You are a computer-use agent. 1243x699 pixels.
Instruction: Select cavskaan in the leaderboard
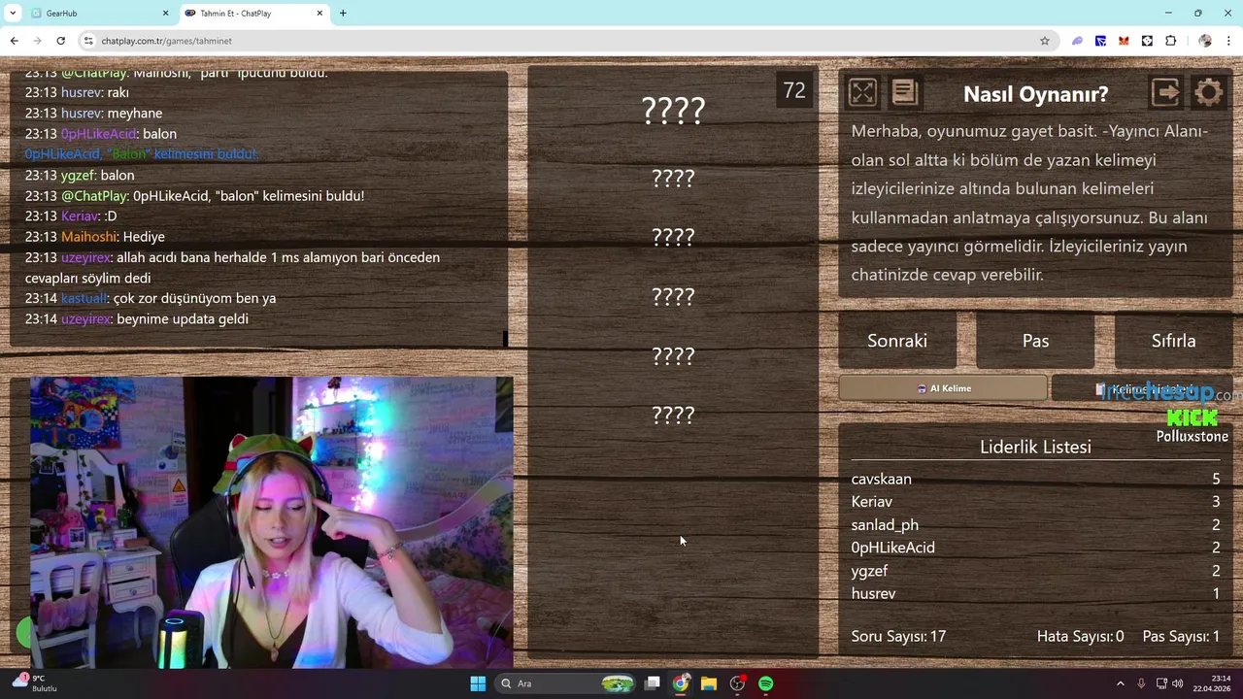(881, 479)
